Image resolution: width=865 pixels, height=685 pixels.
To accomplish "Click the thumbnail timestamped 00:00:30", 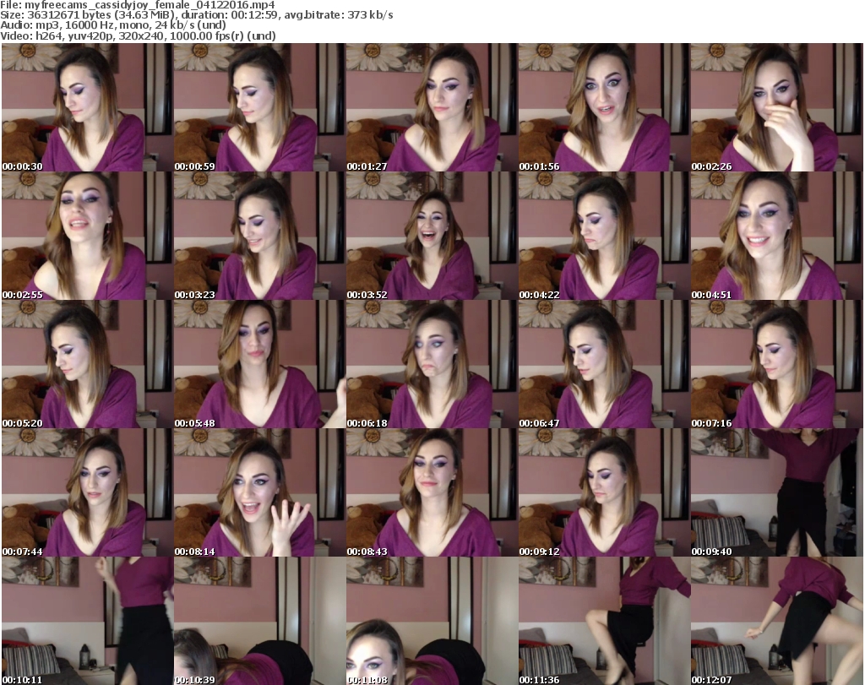I will click(86, 107).
